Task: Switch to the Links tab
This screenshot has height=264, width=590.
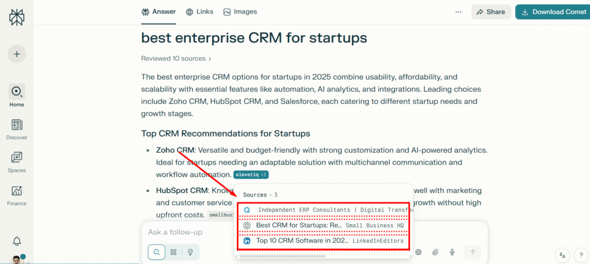Action: (199, 12)
